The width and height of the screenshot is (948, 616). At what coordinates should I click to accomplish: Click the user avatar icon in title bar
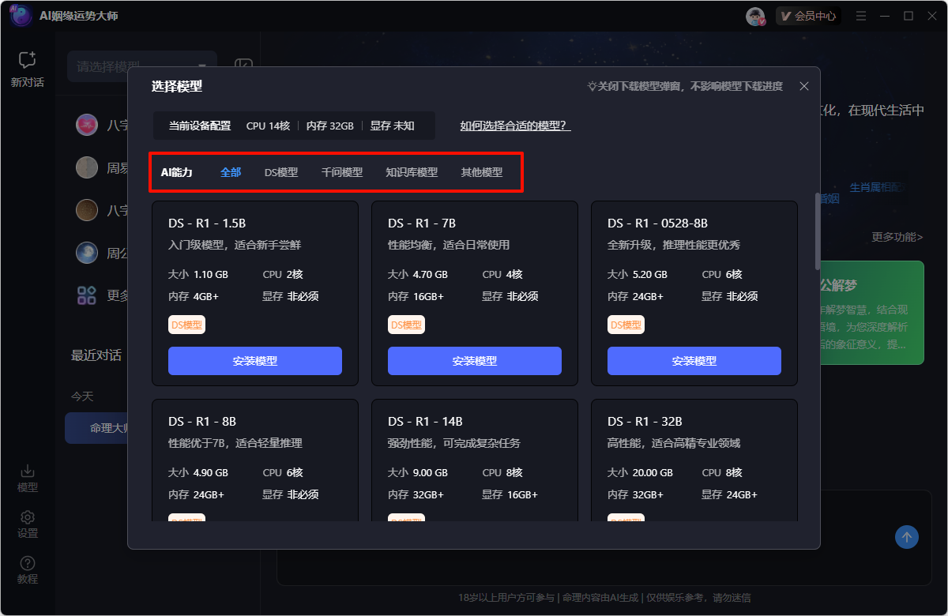point(755,16)
